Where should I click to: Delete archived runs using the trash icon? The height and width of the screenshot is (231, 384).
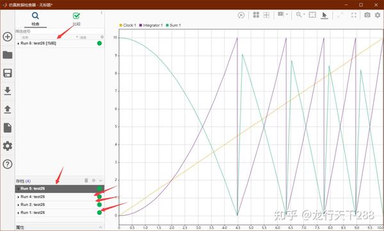86,180
